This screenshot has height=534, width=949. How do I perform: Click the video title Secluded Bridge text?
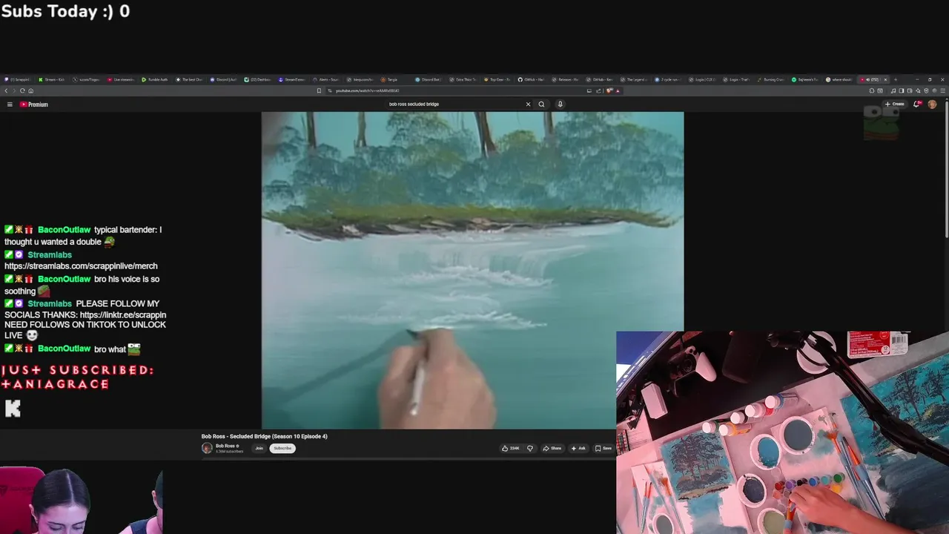(x=264, y=436)
